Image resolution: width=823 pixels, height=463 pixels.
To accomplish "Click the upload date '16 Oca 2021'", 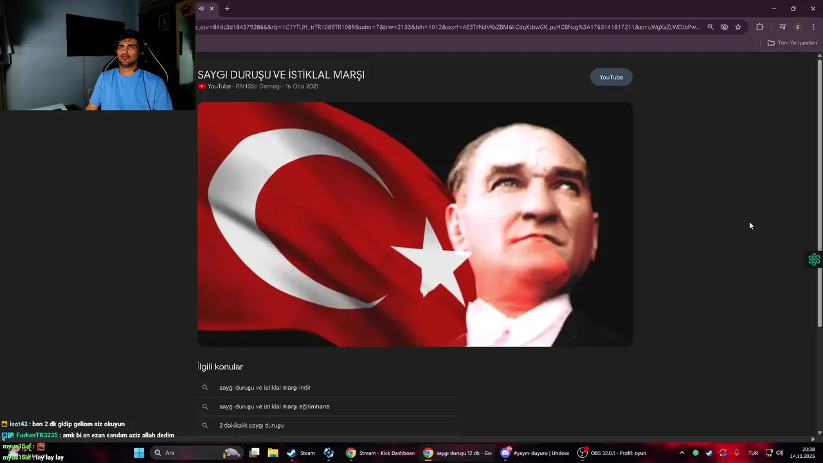I will coord(302,86).
